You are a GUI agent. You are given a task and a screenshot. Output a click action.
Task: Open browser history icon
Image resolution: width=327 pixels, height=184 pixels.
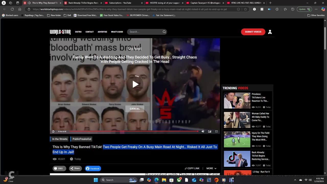click(293, 9)
